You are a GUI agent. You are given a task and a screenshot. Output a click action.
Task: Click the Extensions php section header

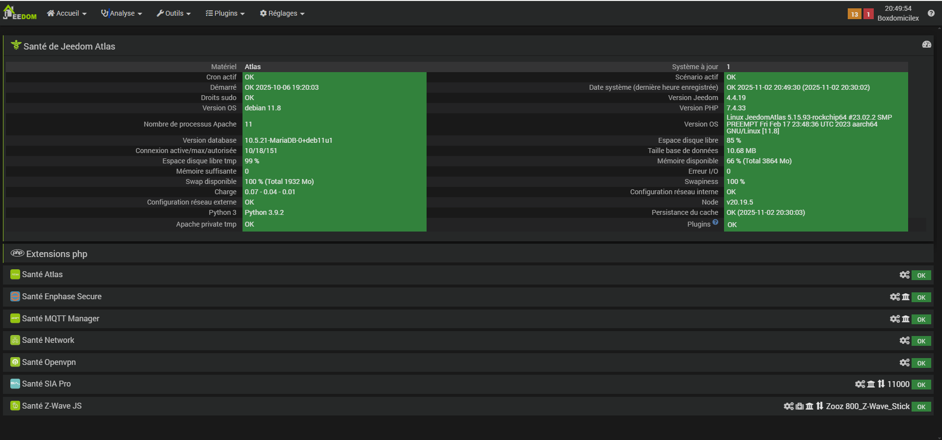point(56,254)
